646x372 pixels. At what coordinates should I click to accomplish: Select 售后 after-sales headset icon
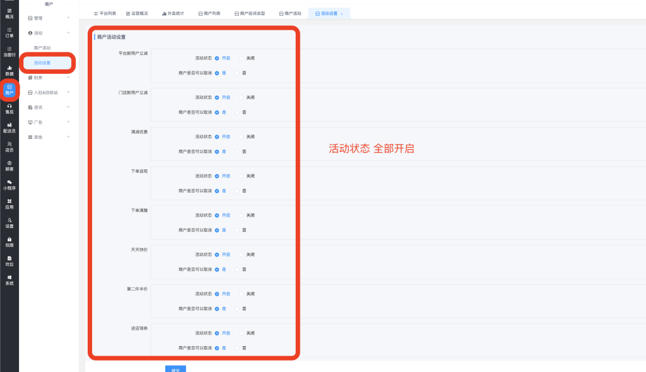click(x=9, y=109)
